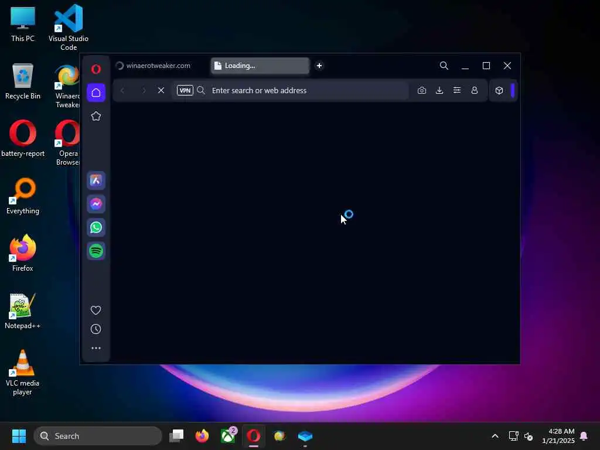Close the Opera window
This screenshot has height=450, width=600.
coord(507,66)
